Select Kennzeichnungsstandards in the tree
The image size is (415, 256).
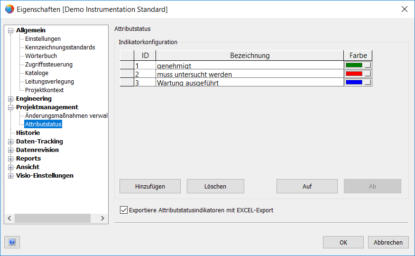pos(60,47)
